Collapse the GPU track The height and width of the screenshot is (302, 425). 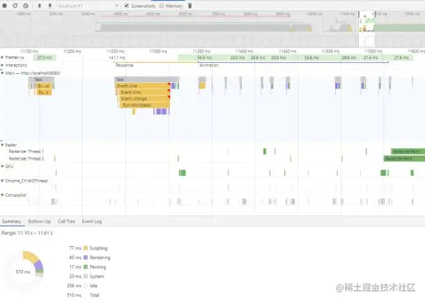(2, 166)
